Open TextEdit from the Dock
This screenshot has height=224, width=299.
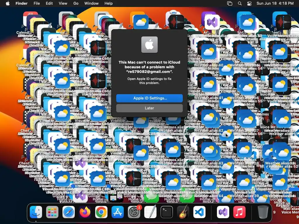click(x=150, y=212)
